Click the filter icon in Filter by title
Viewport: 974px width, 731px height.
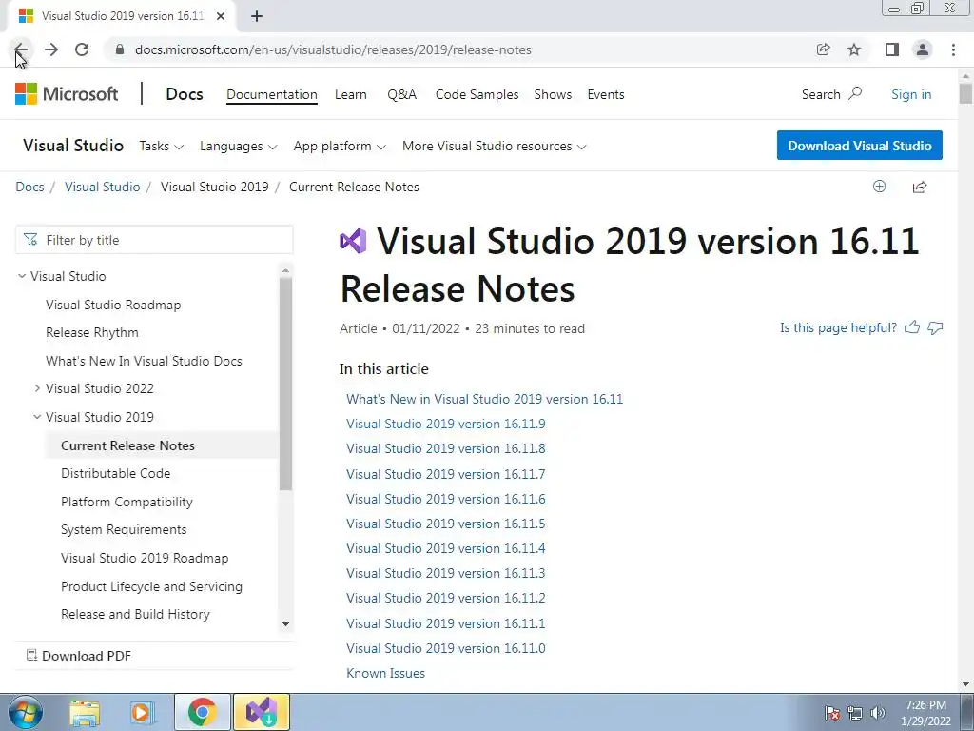[x=30, y=240]
